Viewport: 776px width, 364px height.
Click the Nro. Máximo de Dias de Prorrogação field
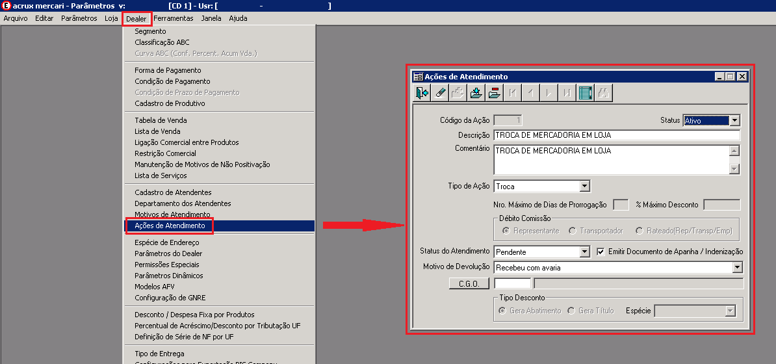pyautogui.click(x=621, y=205)
